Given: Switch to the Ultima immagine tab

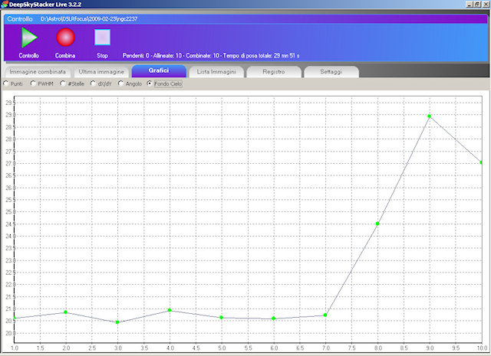Looking at the screenshot, I should point(101,72).
